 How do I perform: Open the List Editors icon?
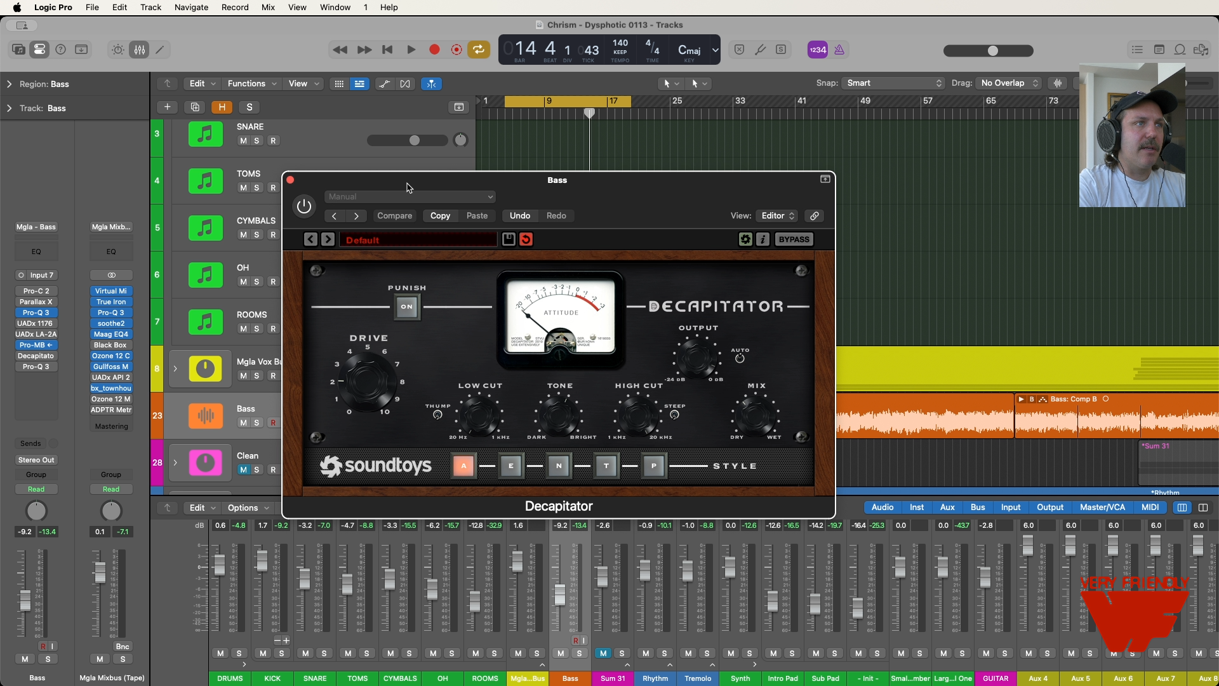(x=1137, y=50)
